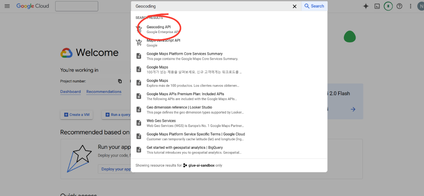Click the SEARCH RESULTS header
The image size is (424, 196).
point(149,18)
